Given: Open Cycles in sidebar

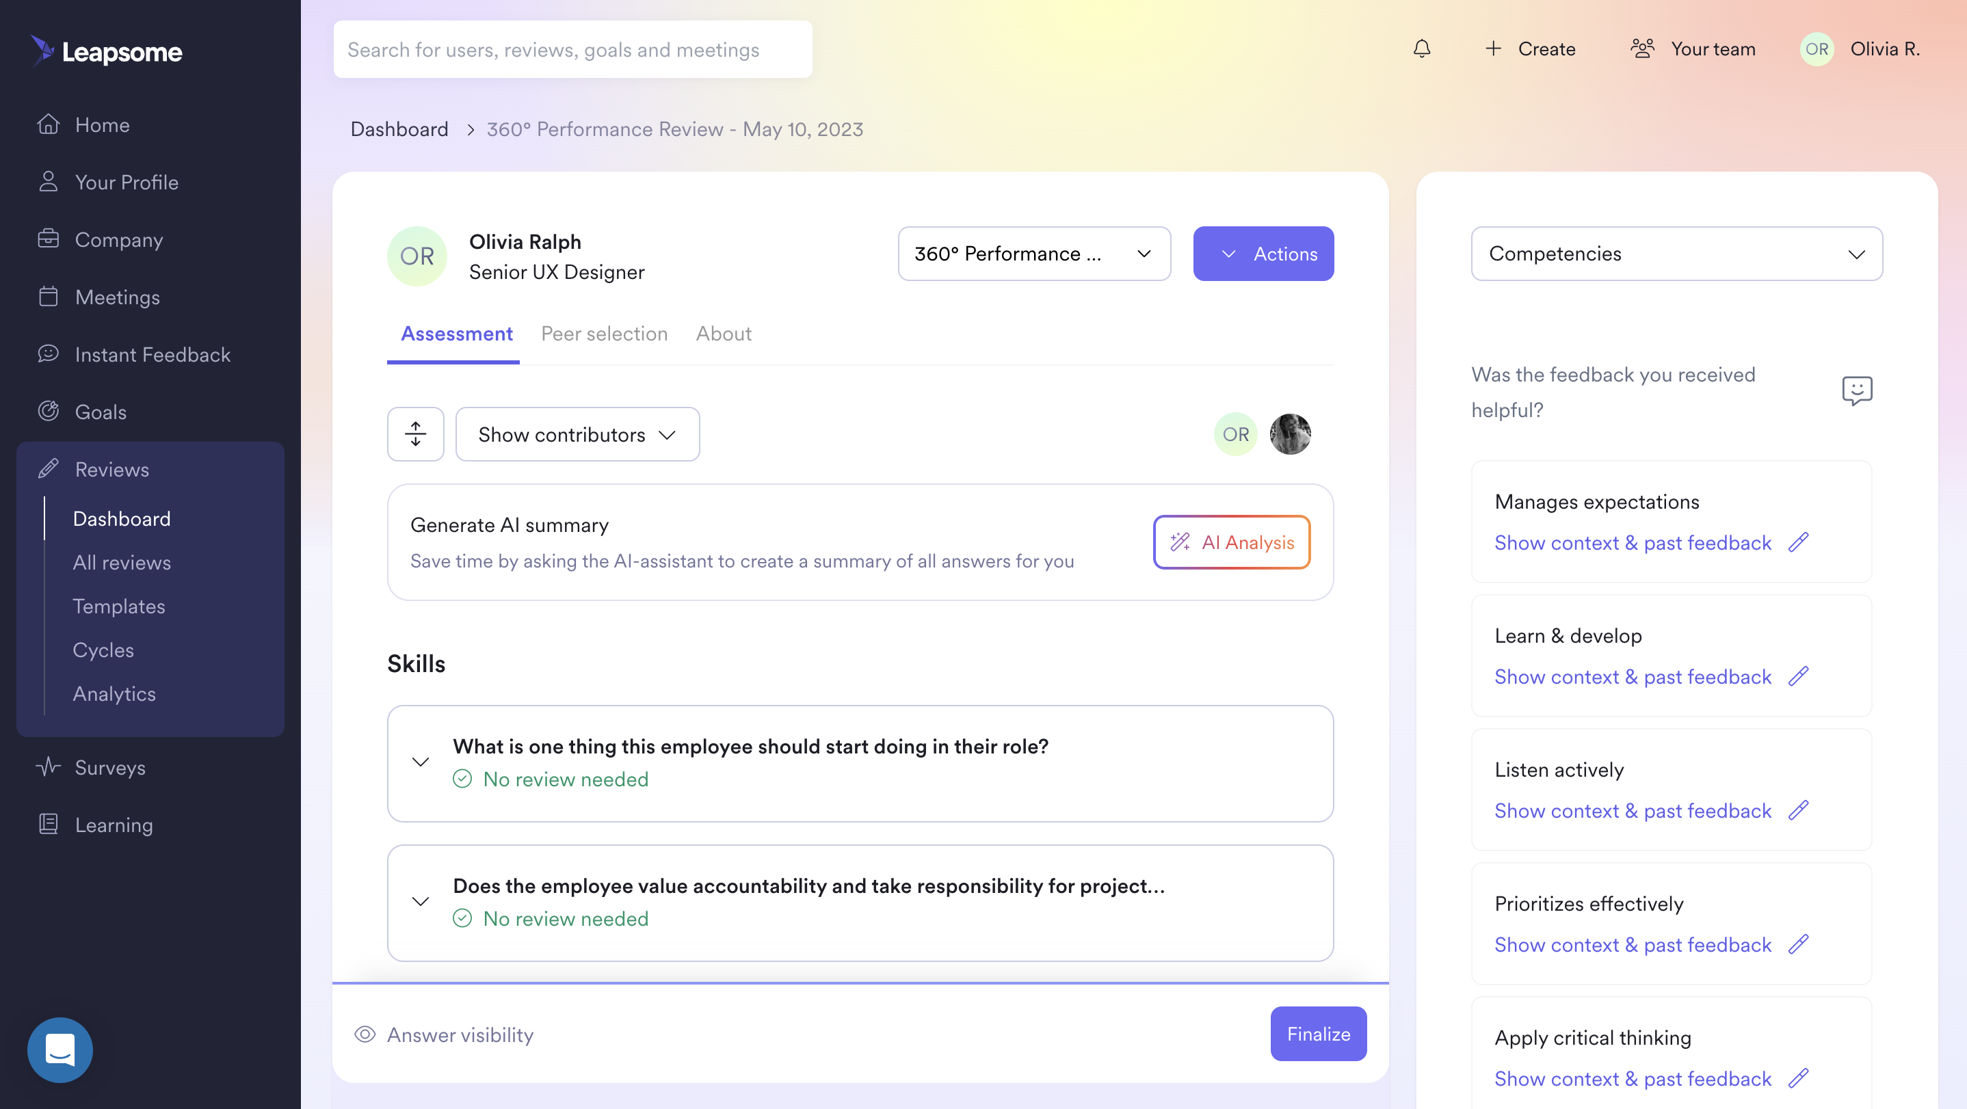Looking at the screenshot, I should pyautogui.click(x=103, y=650).
